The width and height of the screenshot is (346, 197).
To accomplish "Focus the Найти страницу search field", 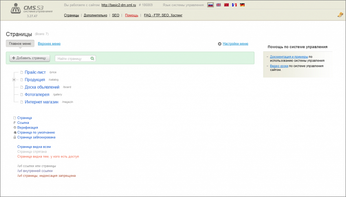I will point(75,59).
